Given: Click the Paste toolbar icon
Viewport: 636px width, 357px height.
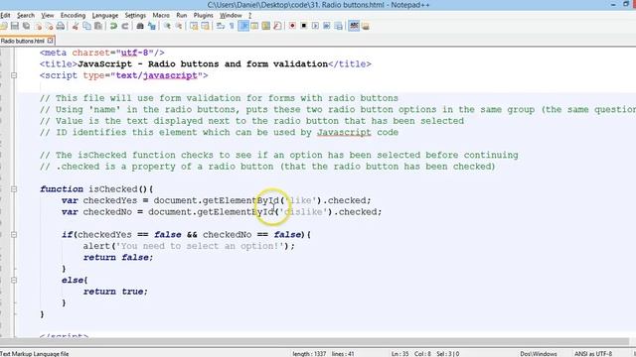Looking at the screenshot, I should pos(98,27).
